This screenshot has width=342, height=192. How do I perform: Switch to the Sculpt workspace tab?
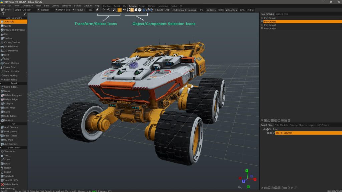click(142, 6)
